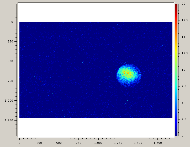Click the dark blue bottom of the color bar
190x147 pixels.
(176, 134)
